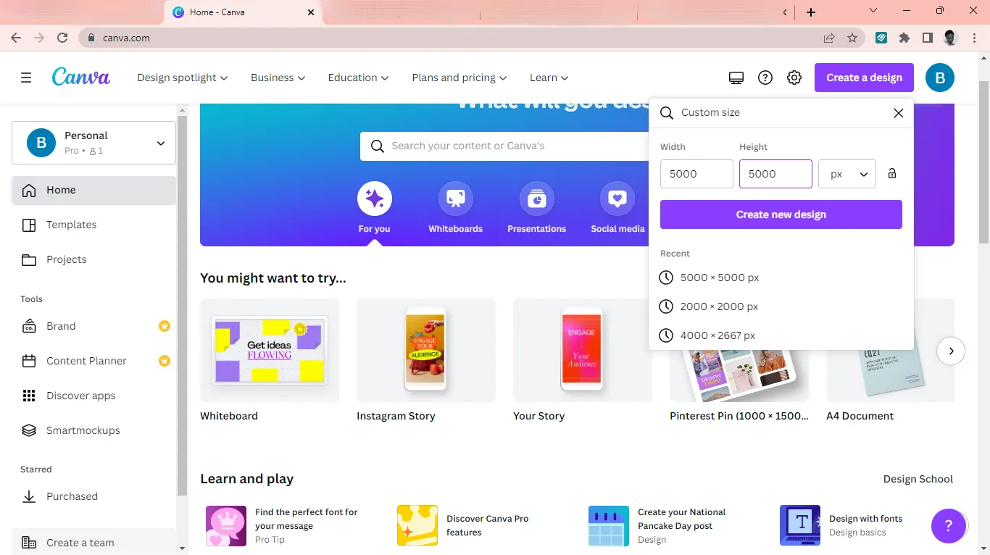Open the Chrome extensions puzzle icon
The image size is (990, 555).
(x=904, y=38)
